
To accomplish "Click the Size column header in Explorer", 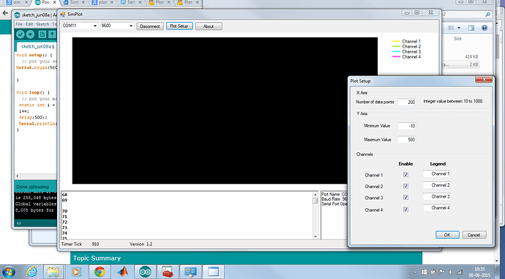I will point(457,39).
